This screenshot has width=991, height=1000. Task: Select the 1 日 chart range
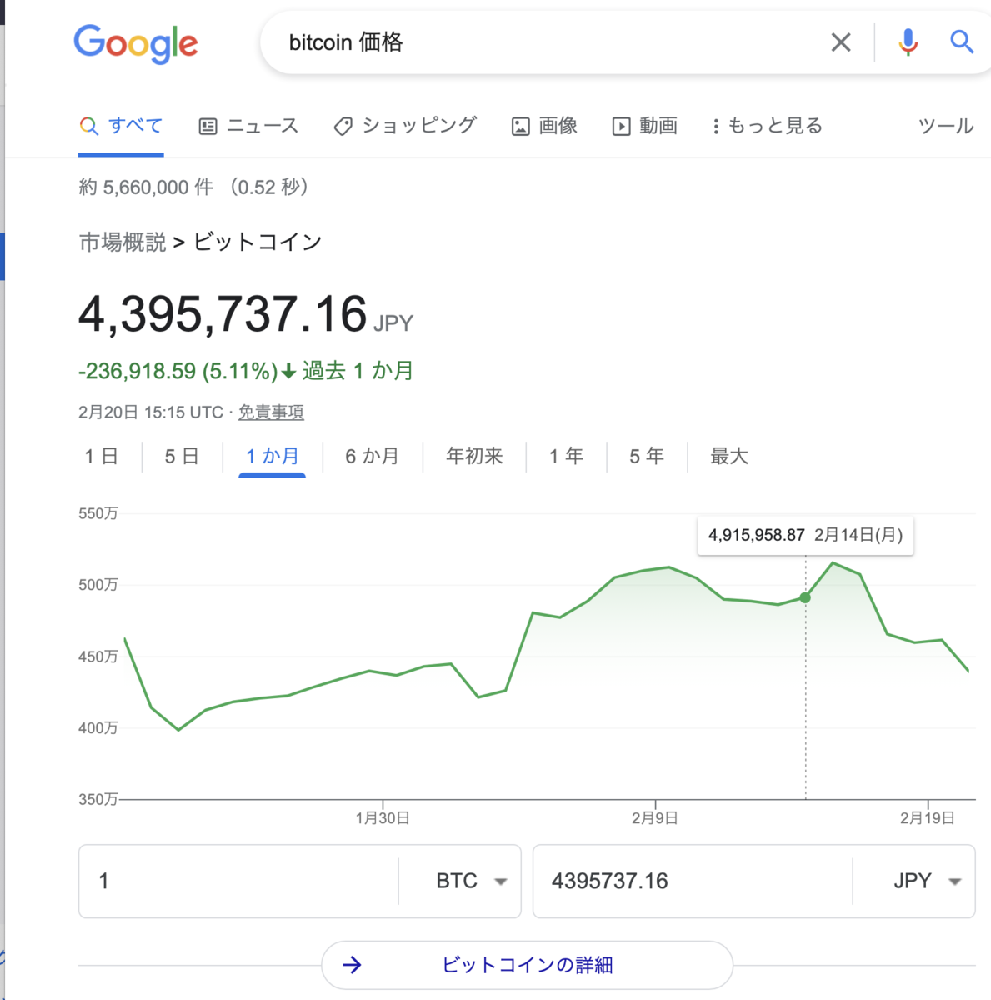(x=101, y=456)
